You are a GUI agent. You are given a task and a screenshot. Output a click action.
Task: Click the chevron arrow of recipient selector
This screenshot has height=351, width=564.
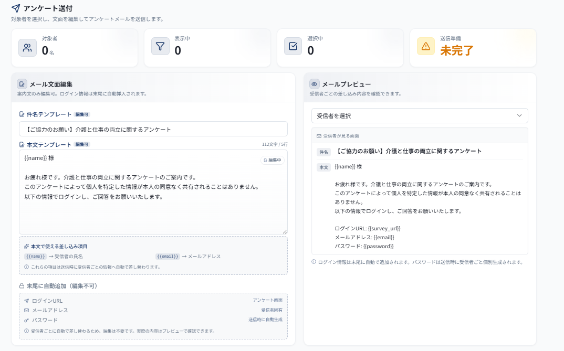[x=519, y=116]
